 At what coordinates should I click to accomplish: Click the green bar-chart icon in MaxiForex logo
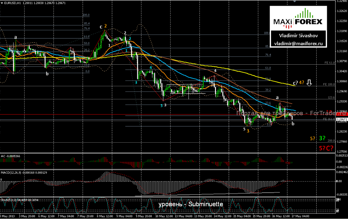(305, 12)
